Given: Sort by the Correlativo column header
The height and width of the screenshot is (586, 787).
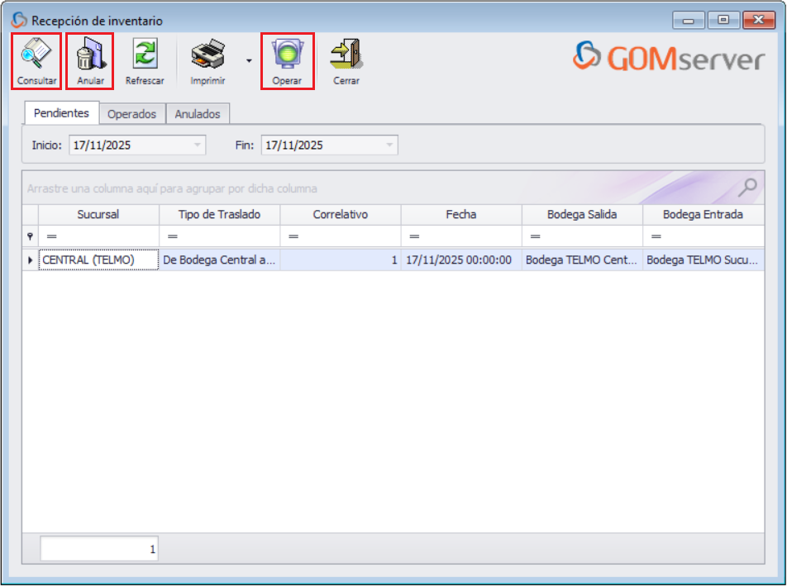Looking at the screenshot, I should [x=341, y=214].
